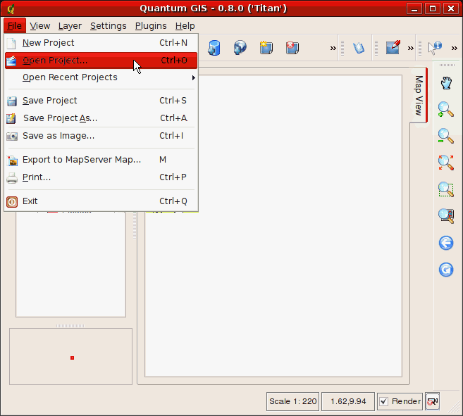This screenshot has width=463, height=416.
Task: Select the Zoom In magnifier tool
Action: coord(446,110)
